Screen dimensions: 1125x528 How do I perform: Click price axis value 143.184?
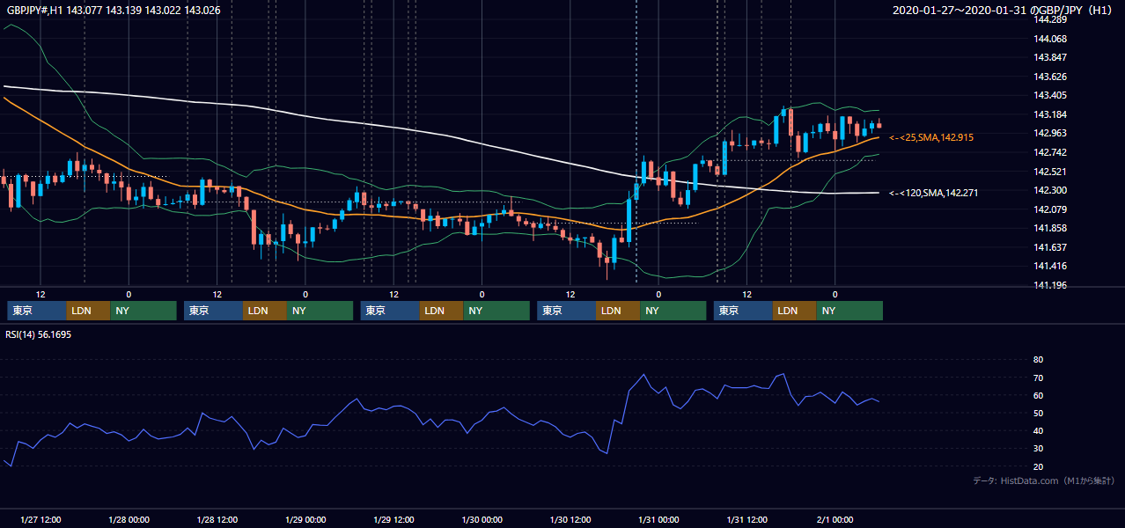[1050, 114]
